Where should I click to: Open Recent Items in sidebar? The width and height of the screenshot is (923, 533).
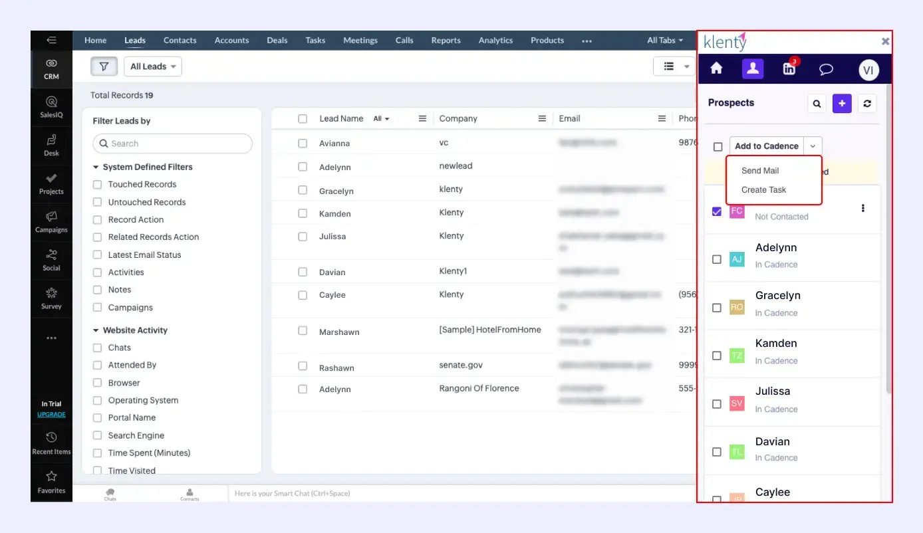tap(51, 443)
